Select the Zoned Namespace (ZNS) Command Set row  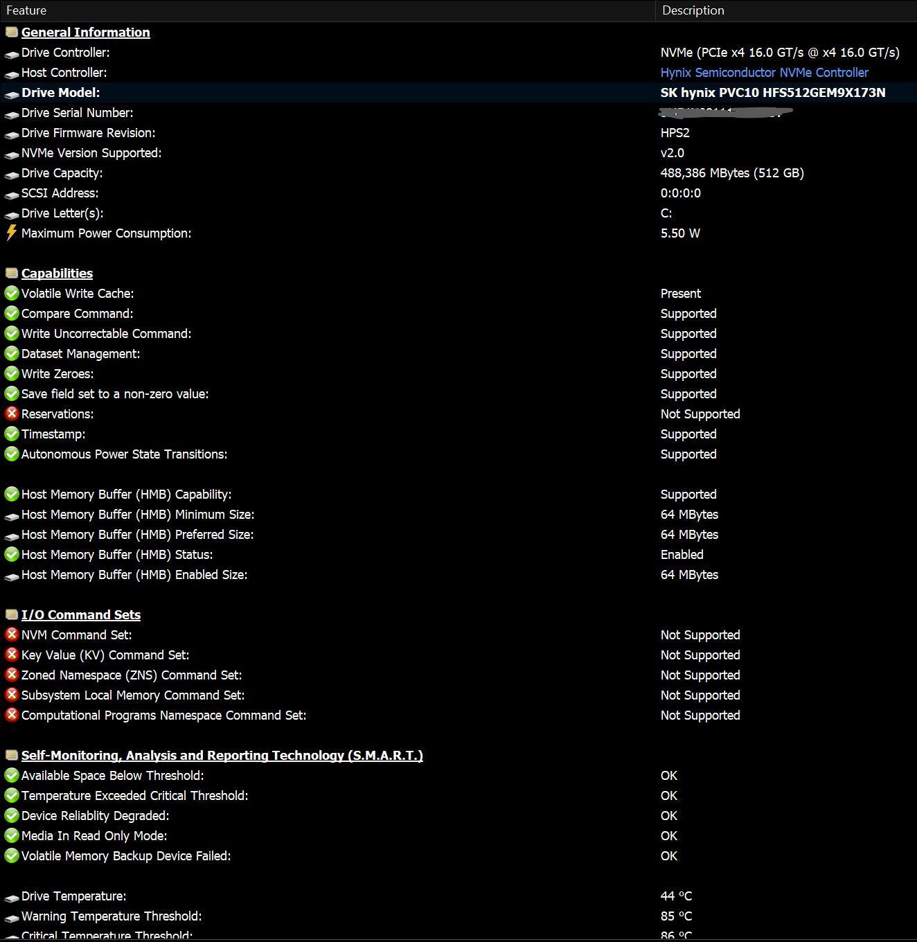458,675
